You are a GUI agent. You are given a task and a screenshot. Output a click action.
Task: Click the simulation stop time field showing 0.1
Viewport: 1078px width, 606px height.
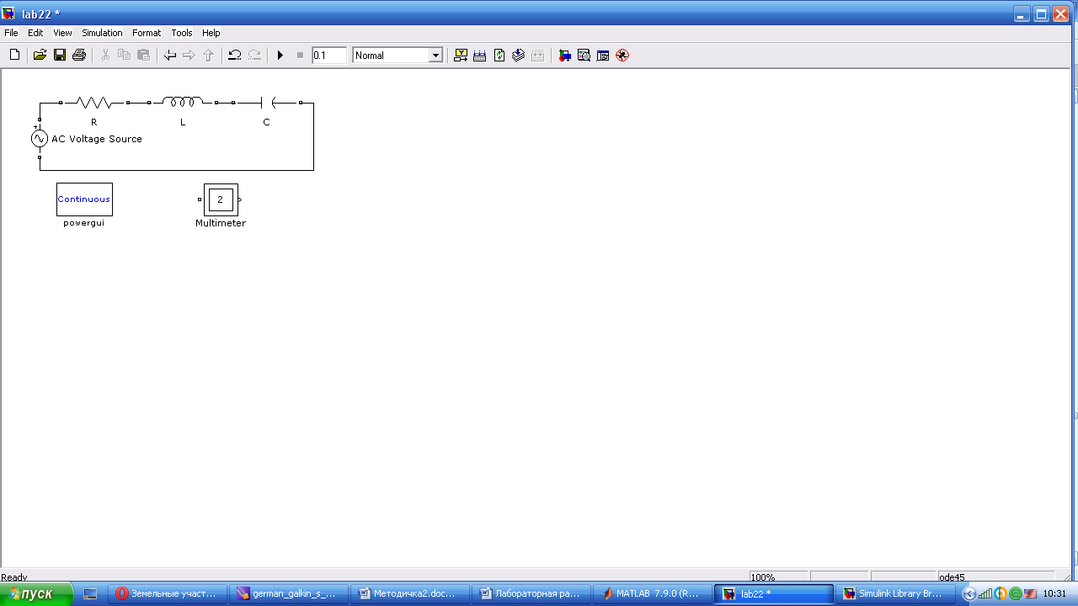pyautogui.click(x=328, y=56)
